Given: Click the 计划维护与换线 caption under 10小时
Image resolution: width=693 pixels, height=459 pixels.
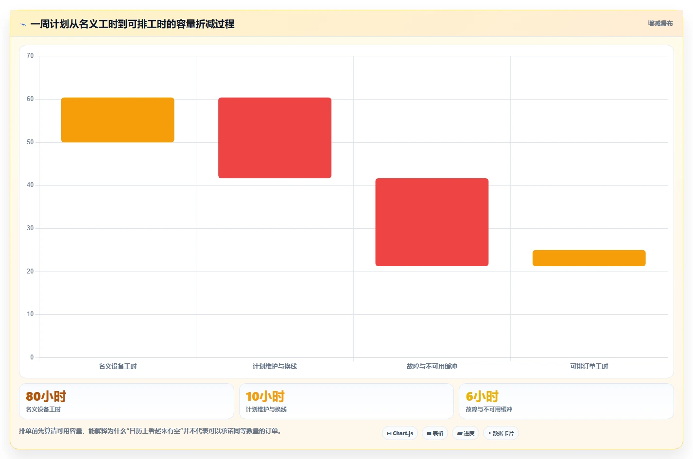Looking at the screenshot, I should [266, 409].
